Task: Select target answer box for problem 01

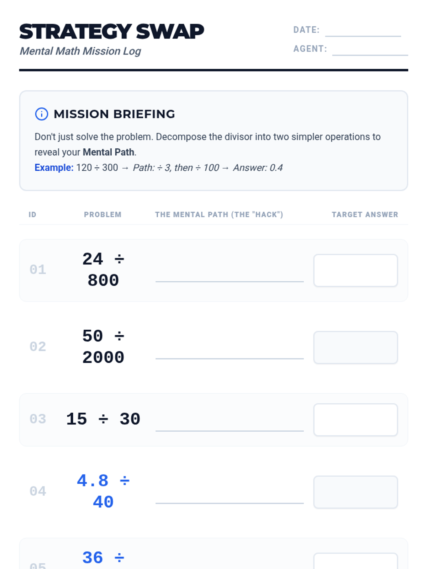Action: pyautogui.click(x=355, y=270)
